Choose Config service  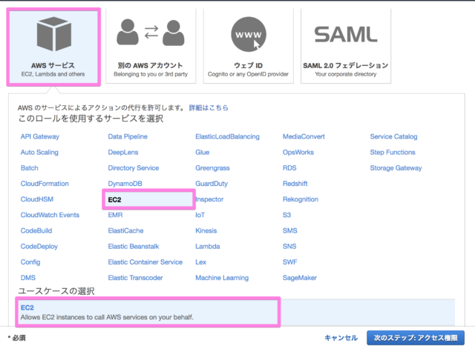[30, 262]
